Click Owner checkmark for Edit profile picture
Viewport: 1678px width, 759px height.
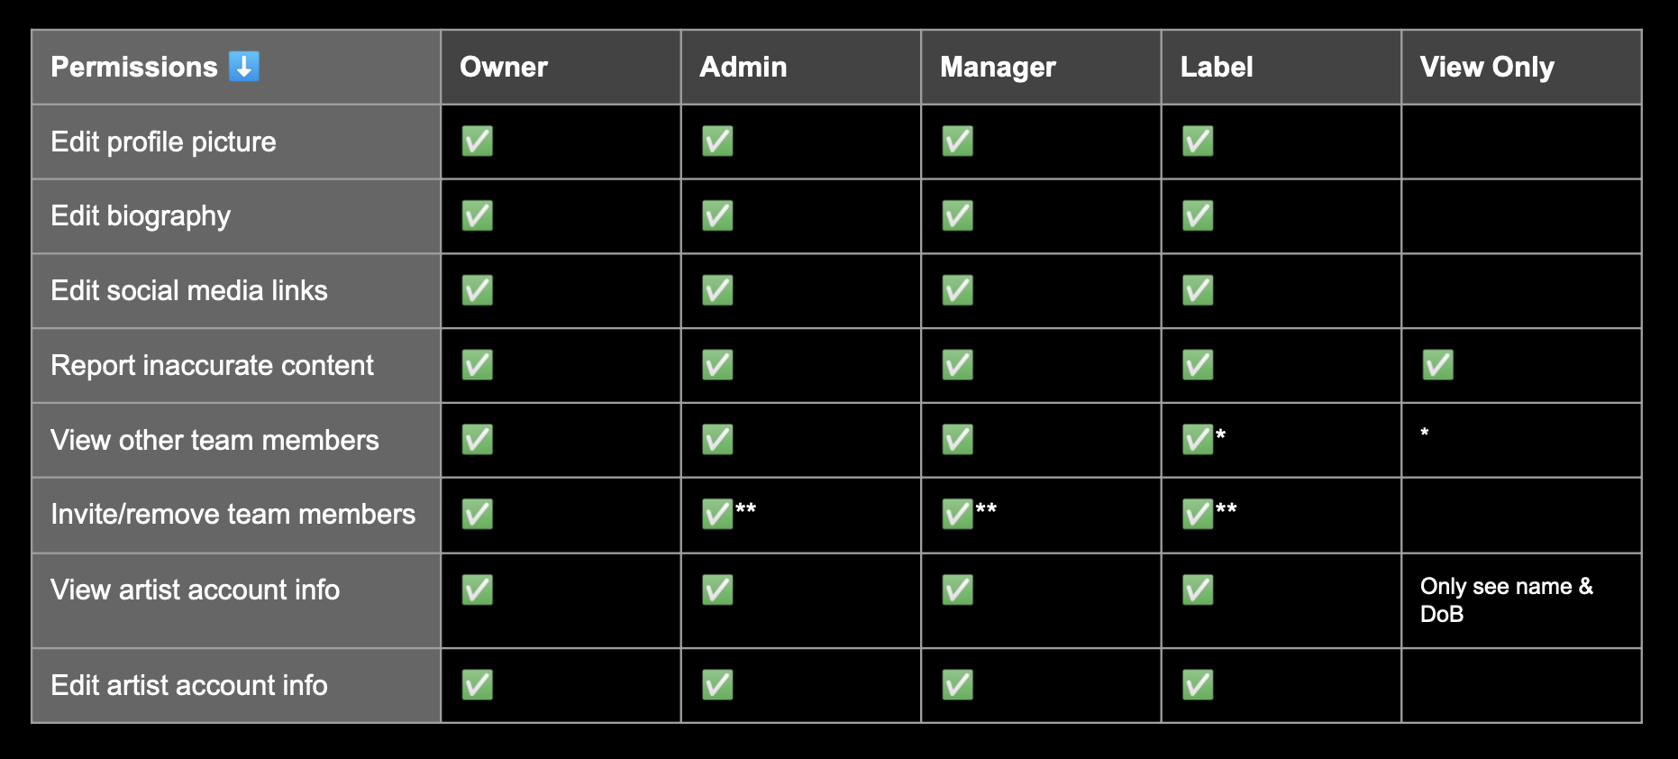[477, 142]
